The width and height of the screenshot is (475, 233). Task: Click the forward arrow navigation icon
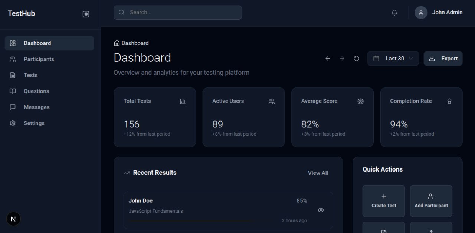coord(342,59)
